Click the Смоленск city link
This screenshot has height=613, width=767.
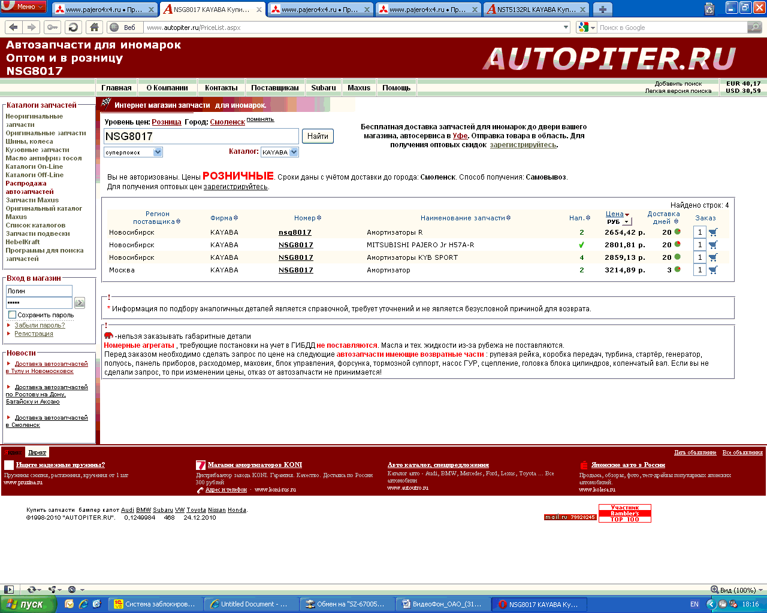[228, 122]
